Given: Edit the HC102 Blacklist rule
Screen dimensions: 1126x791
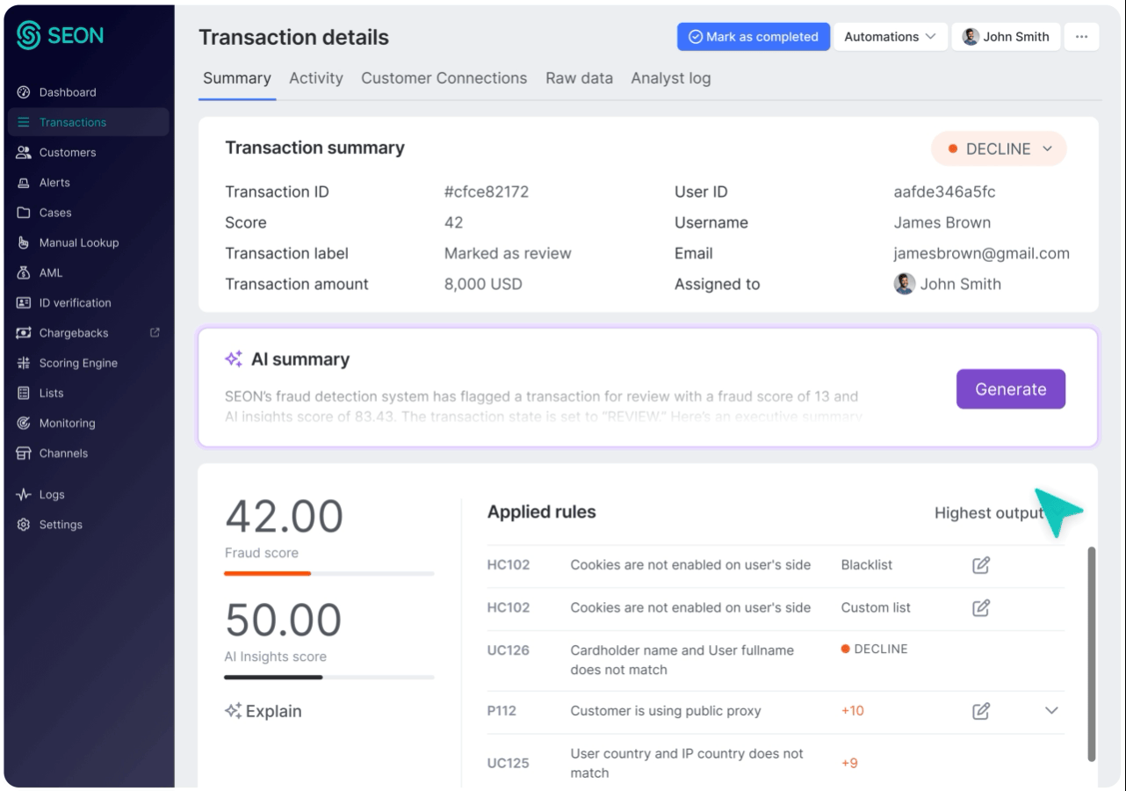Looking at the screenshot, I should click(x=981, y=565).
